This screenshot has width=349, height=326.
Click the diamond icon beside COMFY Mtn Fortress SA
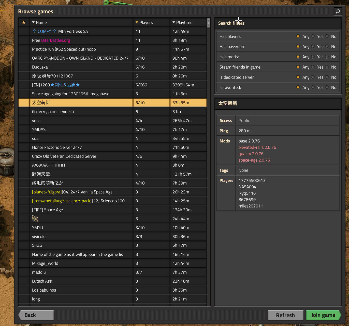coord(34,31)
